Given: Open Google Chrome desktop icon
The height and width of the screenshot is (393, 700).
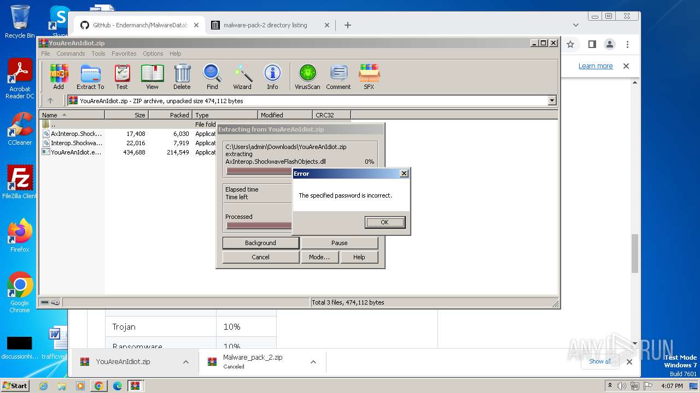Looking at the screenshot, I should 20,292.
